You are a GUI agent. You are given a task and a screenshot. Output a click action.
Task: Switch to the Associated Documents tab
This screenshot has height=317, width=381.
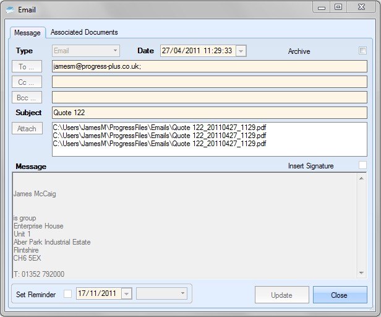[x=84, y=32]
